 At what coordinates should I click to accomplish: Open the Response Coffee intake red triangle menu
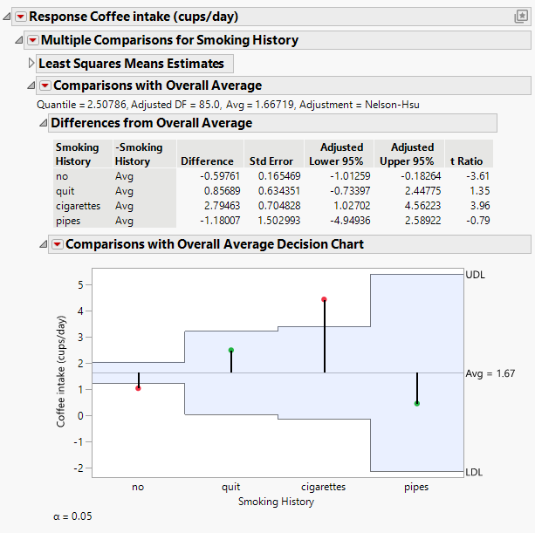pyautogui.click(x=21, y=17)
